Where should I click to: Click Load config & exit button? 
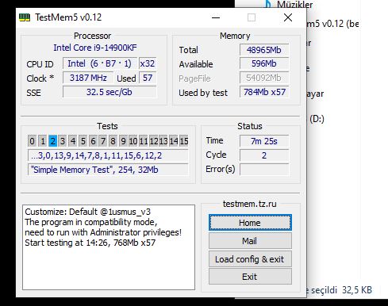click(250, 259)
